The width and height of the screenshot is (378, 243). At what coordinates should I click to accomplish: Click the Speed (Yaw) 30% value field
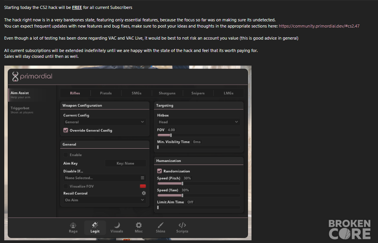point(185,190)
